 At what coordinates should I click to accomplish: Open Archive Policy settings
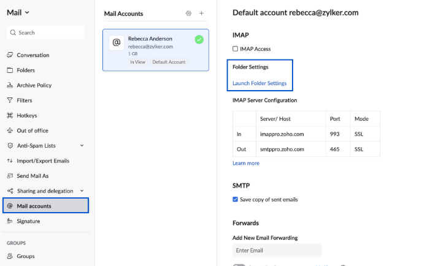[34, 85]
